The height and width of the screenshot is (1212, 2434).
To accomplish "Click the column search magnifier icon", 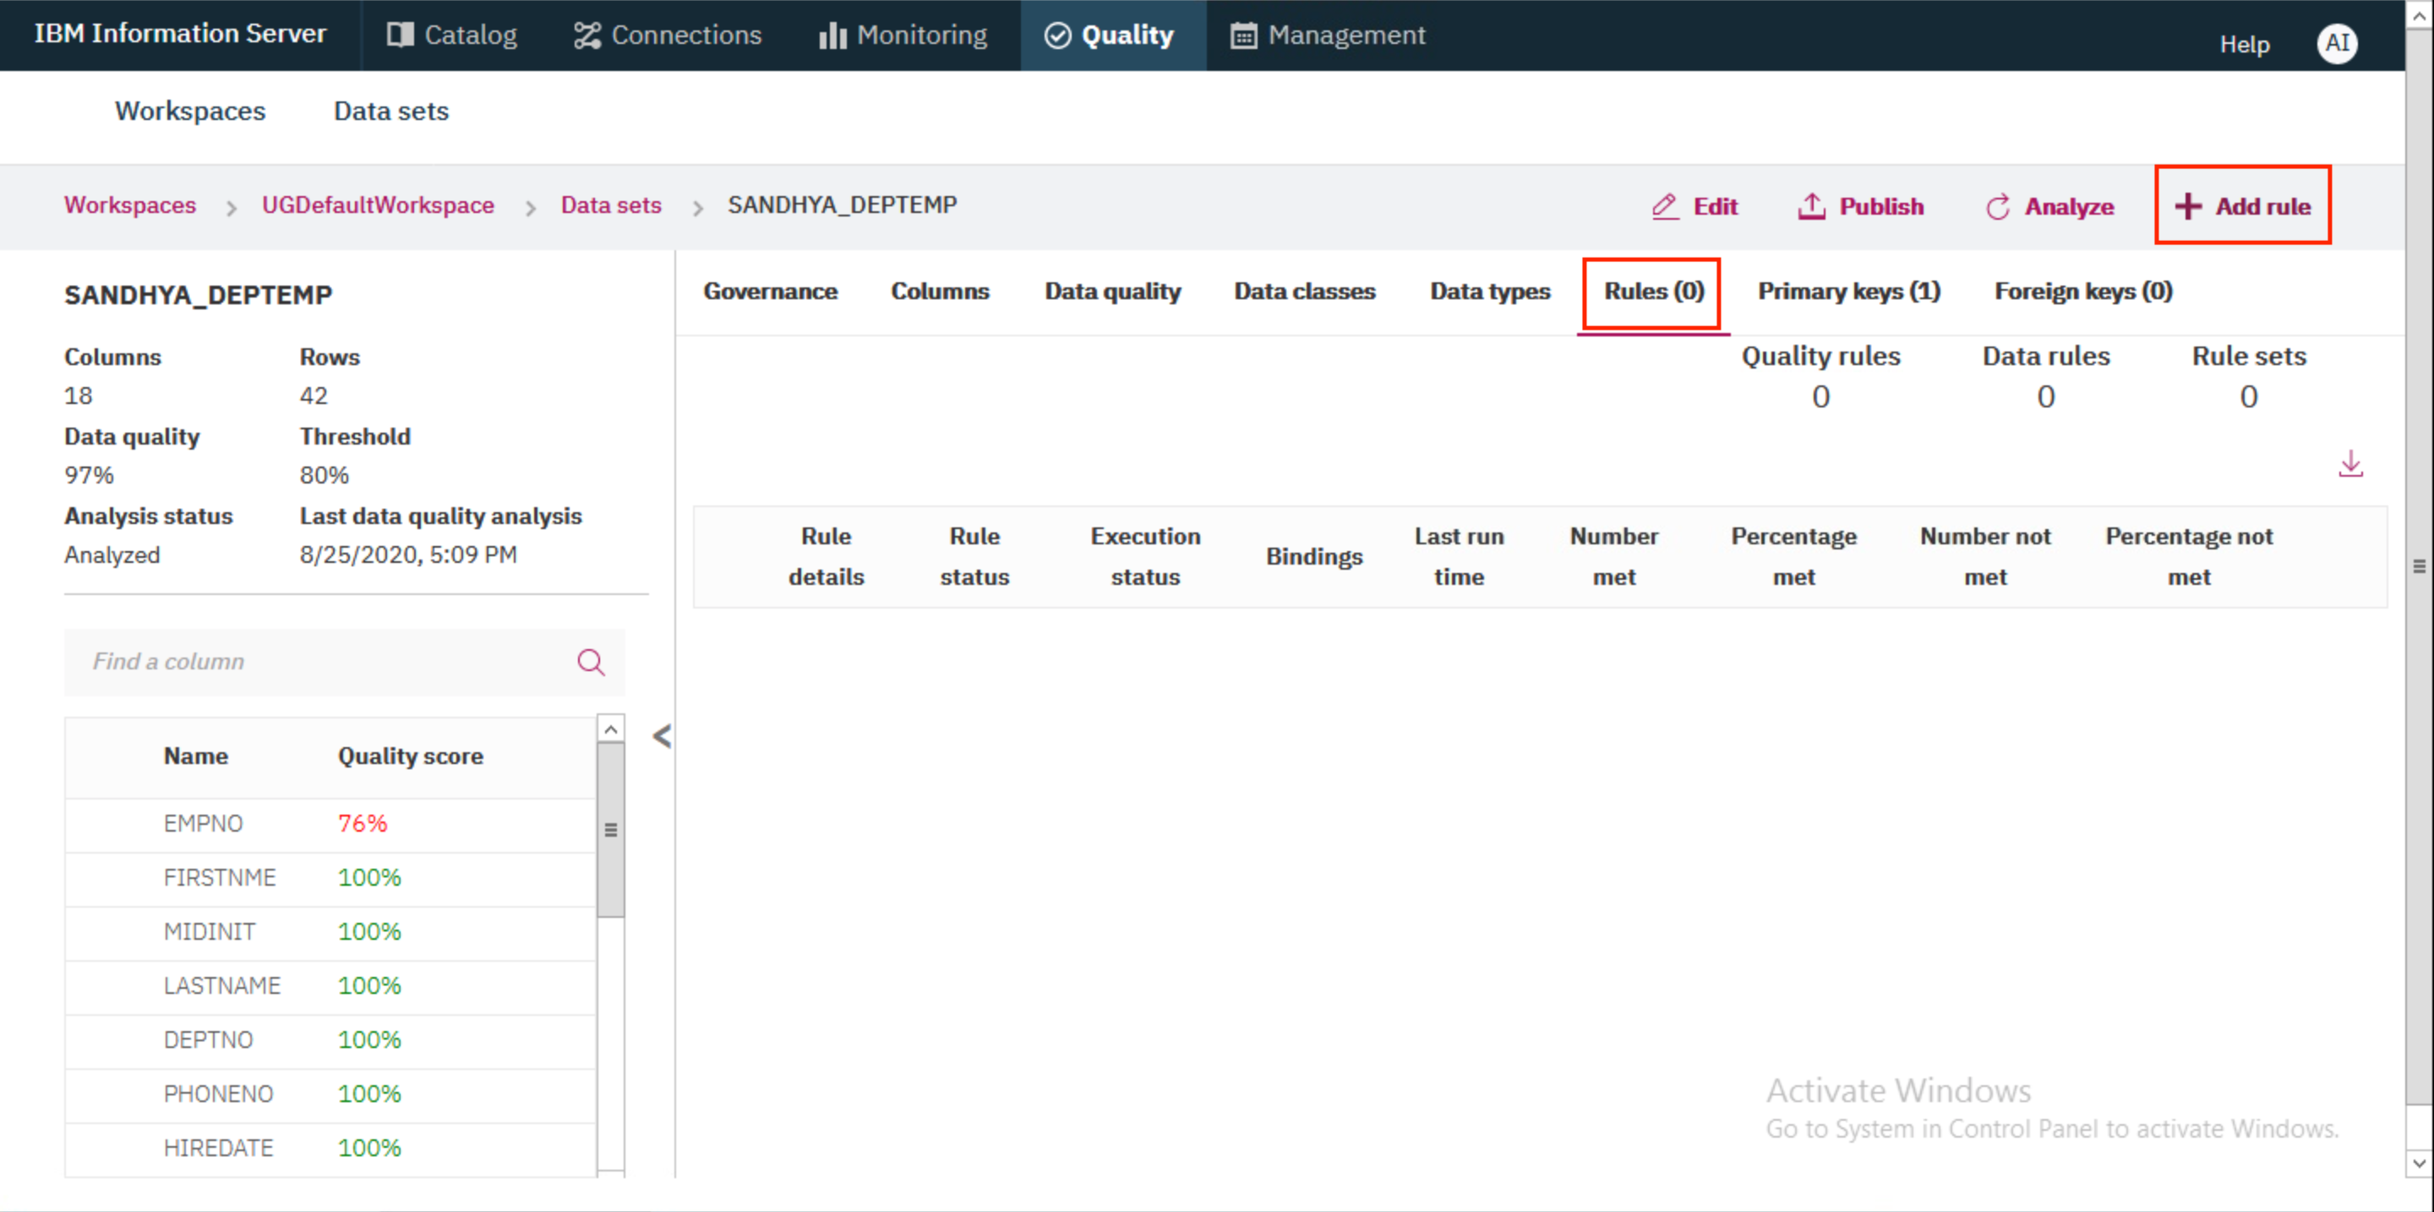I will click(x=591, y=661).
